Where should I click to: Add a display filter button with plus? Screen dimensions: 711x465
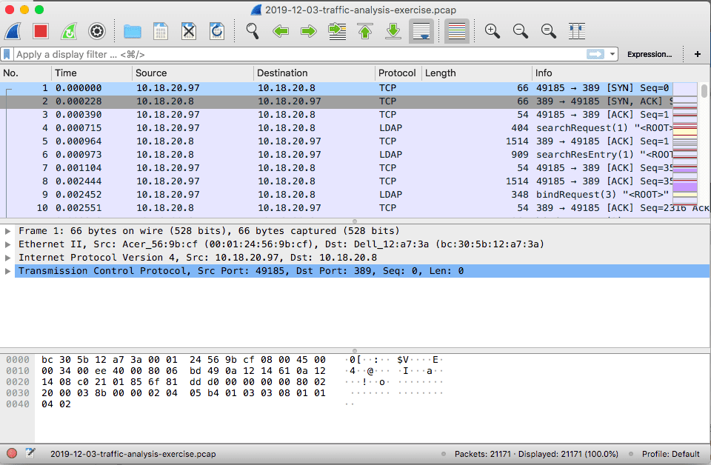click(698, 54)
